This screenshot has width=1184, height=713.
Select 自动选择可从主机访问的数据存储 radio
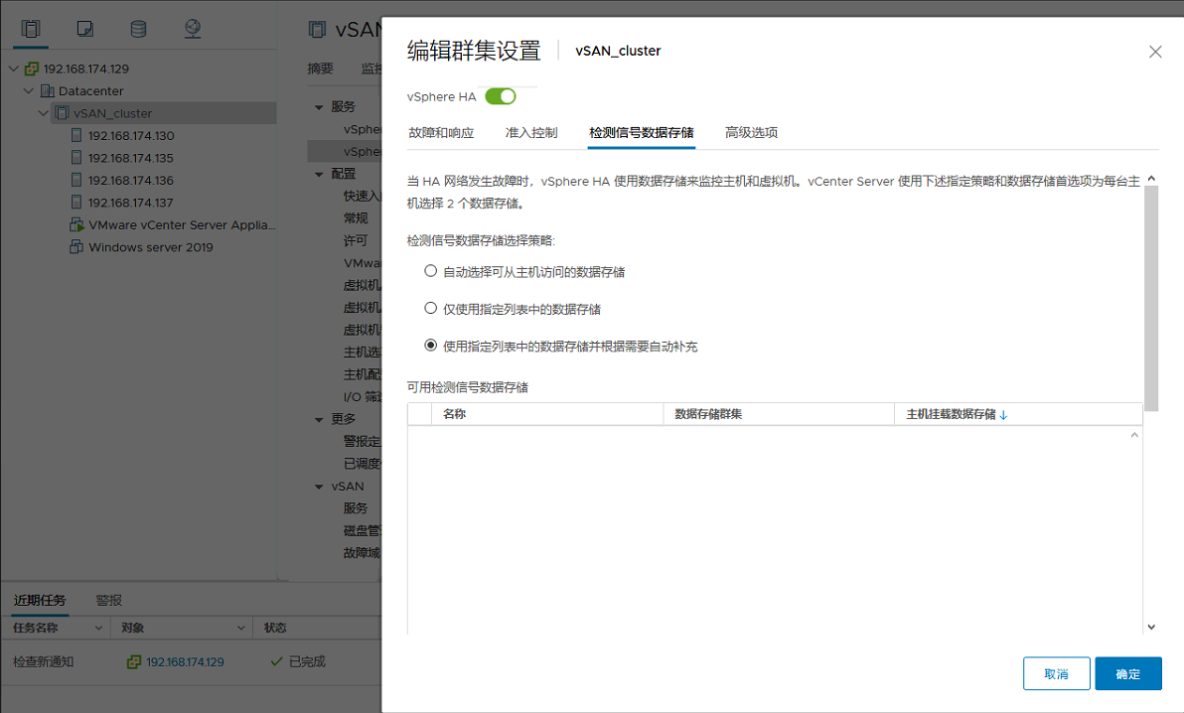[x=430, y=271]
